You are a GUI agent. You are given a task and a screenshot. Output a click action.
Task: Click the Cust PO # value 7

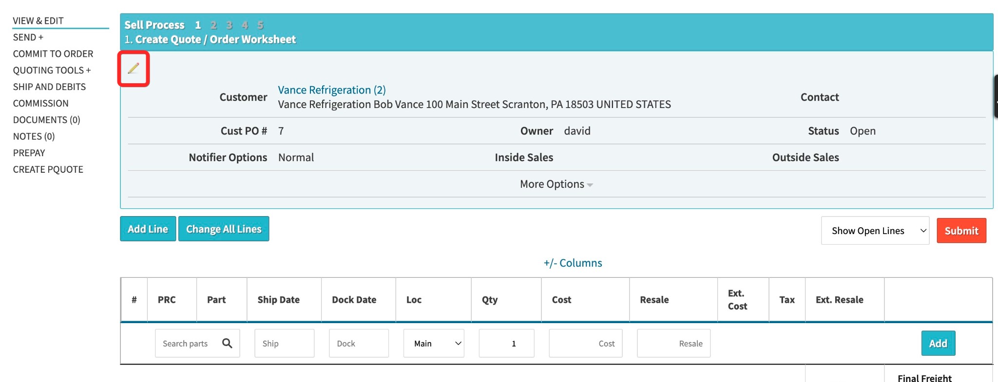pyautogui.click(x=281, y=131)
